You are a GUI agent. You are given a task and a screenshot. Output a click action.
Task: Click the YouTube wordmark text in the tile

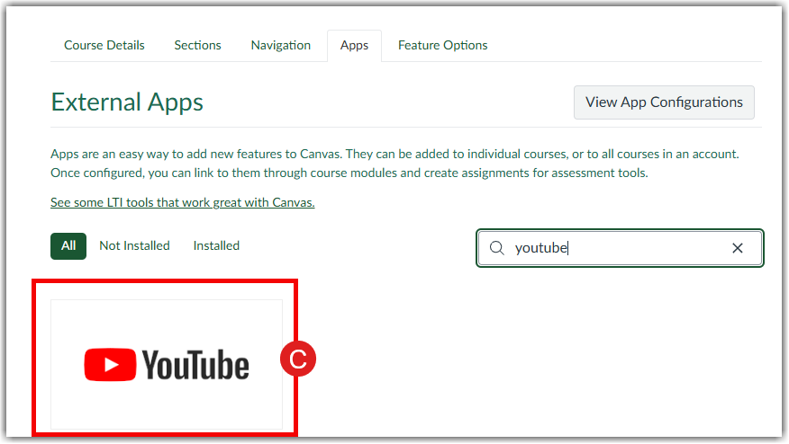click(x=195, y=365)
